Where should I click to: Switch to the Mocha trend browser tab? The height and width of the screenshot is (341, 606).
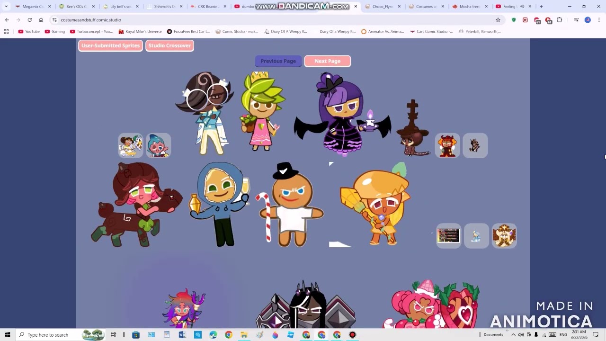pyautogui.click(x=469, y=7)
